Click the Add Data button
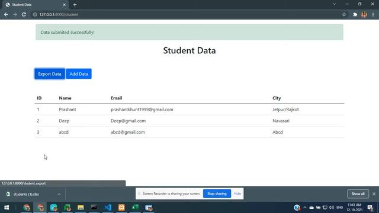The height and width of the screenshot is (213, 379). pyautogui.click(x=79, y=74)
